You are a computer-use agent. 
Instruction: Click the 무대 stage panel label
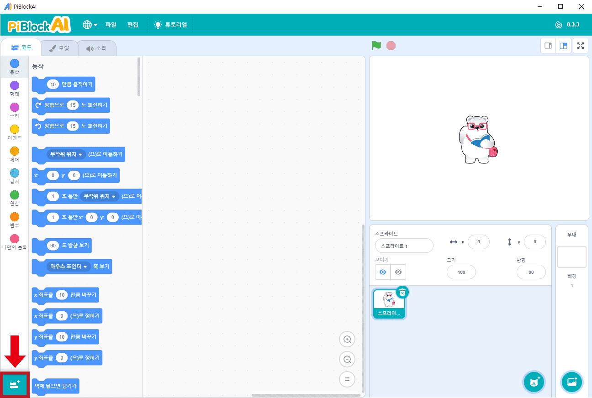[x=572, y=235]
